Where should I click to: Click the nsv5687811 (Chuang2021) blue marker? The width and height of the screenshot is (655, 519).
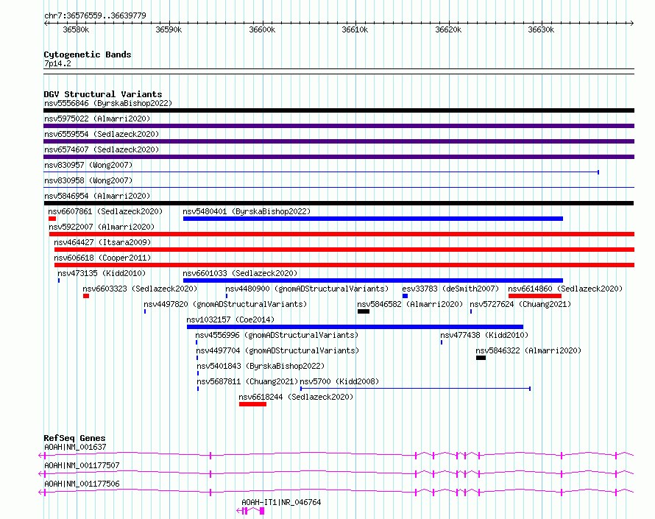pos(198,389)
